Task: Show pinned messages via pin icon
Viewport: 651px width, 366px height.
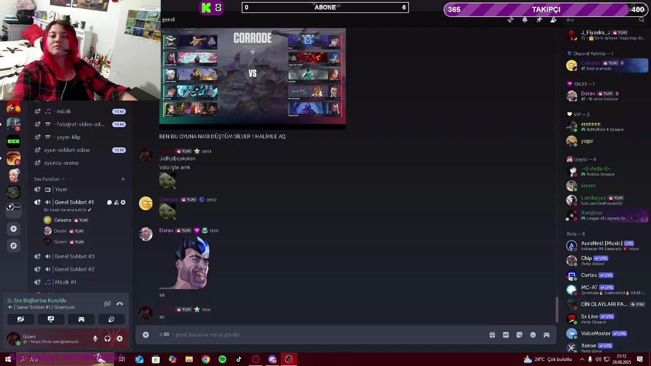Action: 539,20
